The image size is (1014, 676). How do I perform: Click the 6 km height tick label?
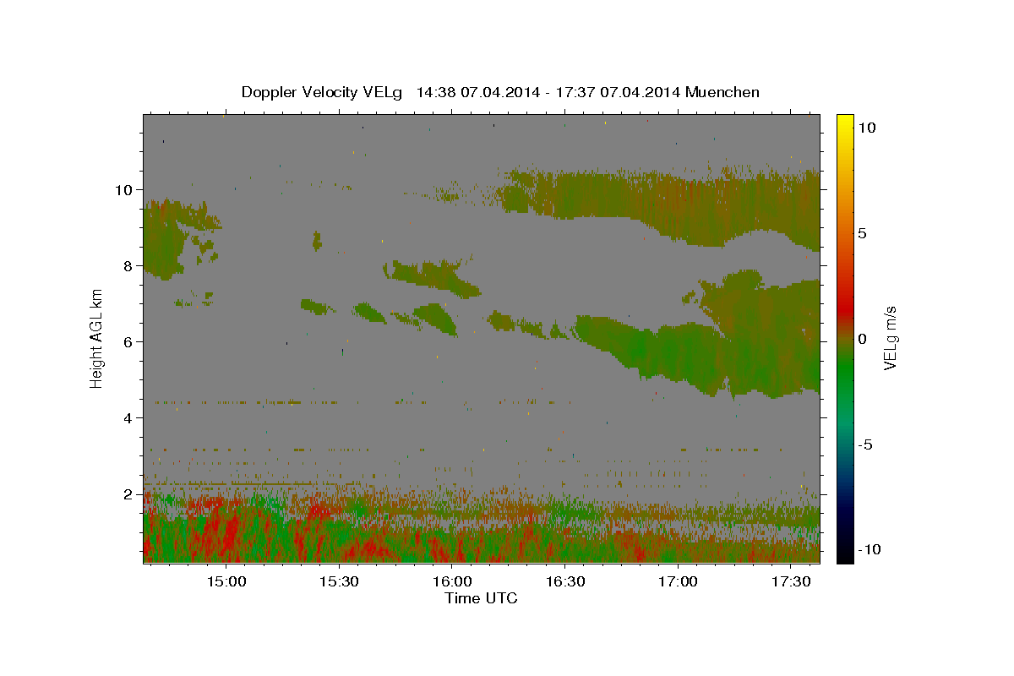coord(127,341)
